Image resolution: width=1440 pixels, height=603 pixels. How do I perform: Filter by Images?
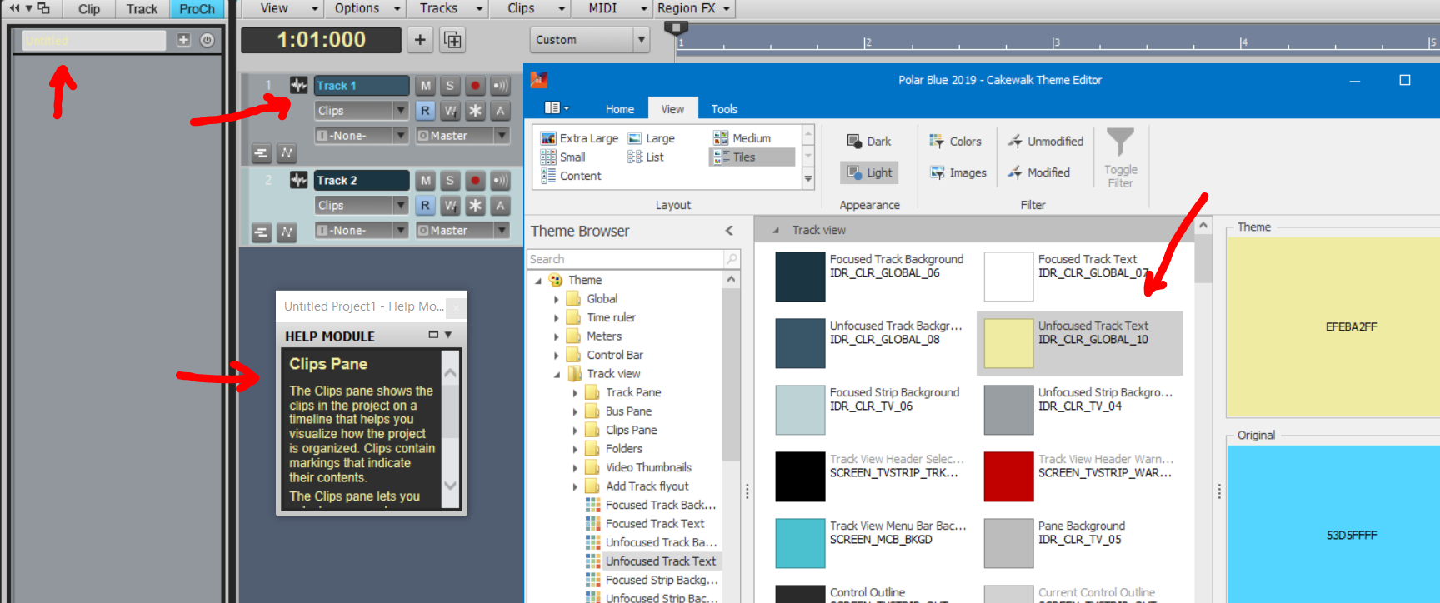958,172
